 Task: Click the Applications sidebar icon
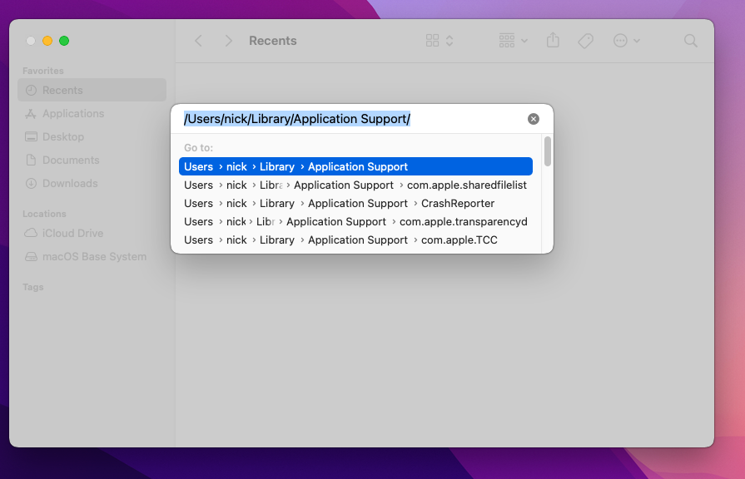[x=31, y=113]
